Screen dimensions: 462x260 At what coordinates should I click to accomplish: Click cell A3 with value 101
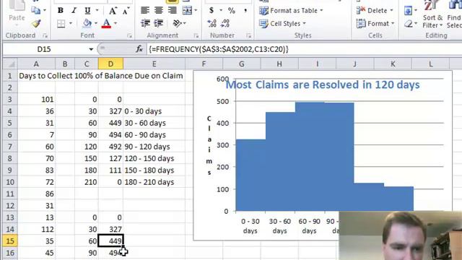36,100
